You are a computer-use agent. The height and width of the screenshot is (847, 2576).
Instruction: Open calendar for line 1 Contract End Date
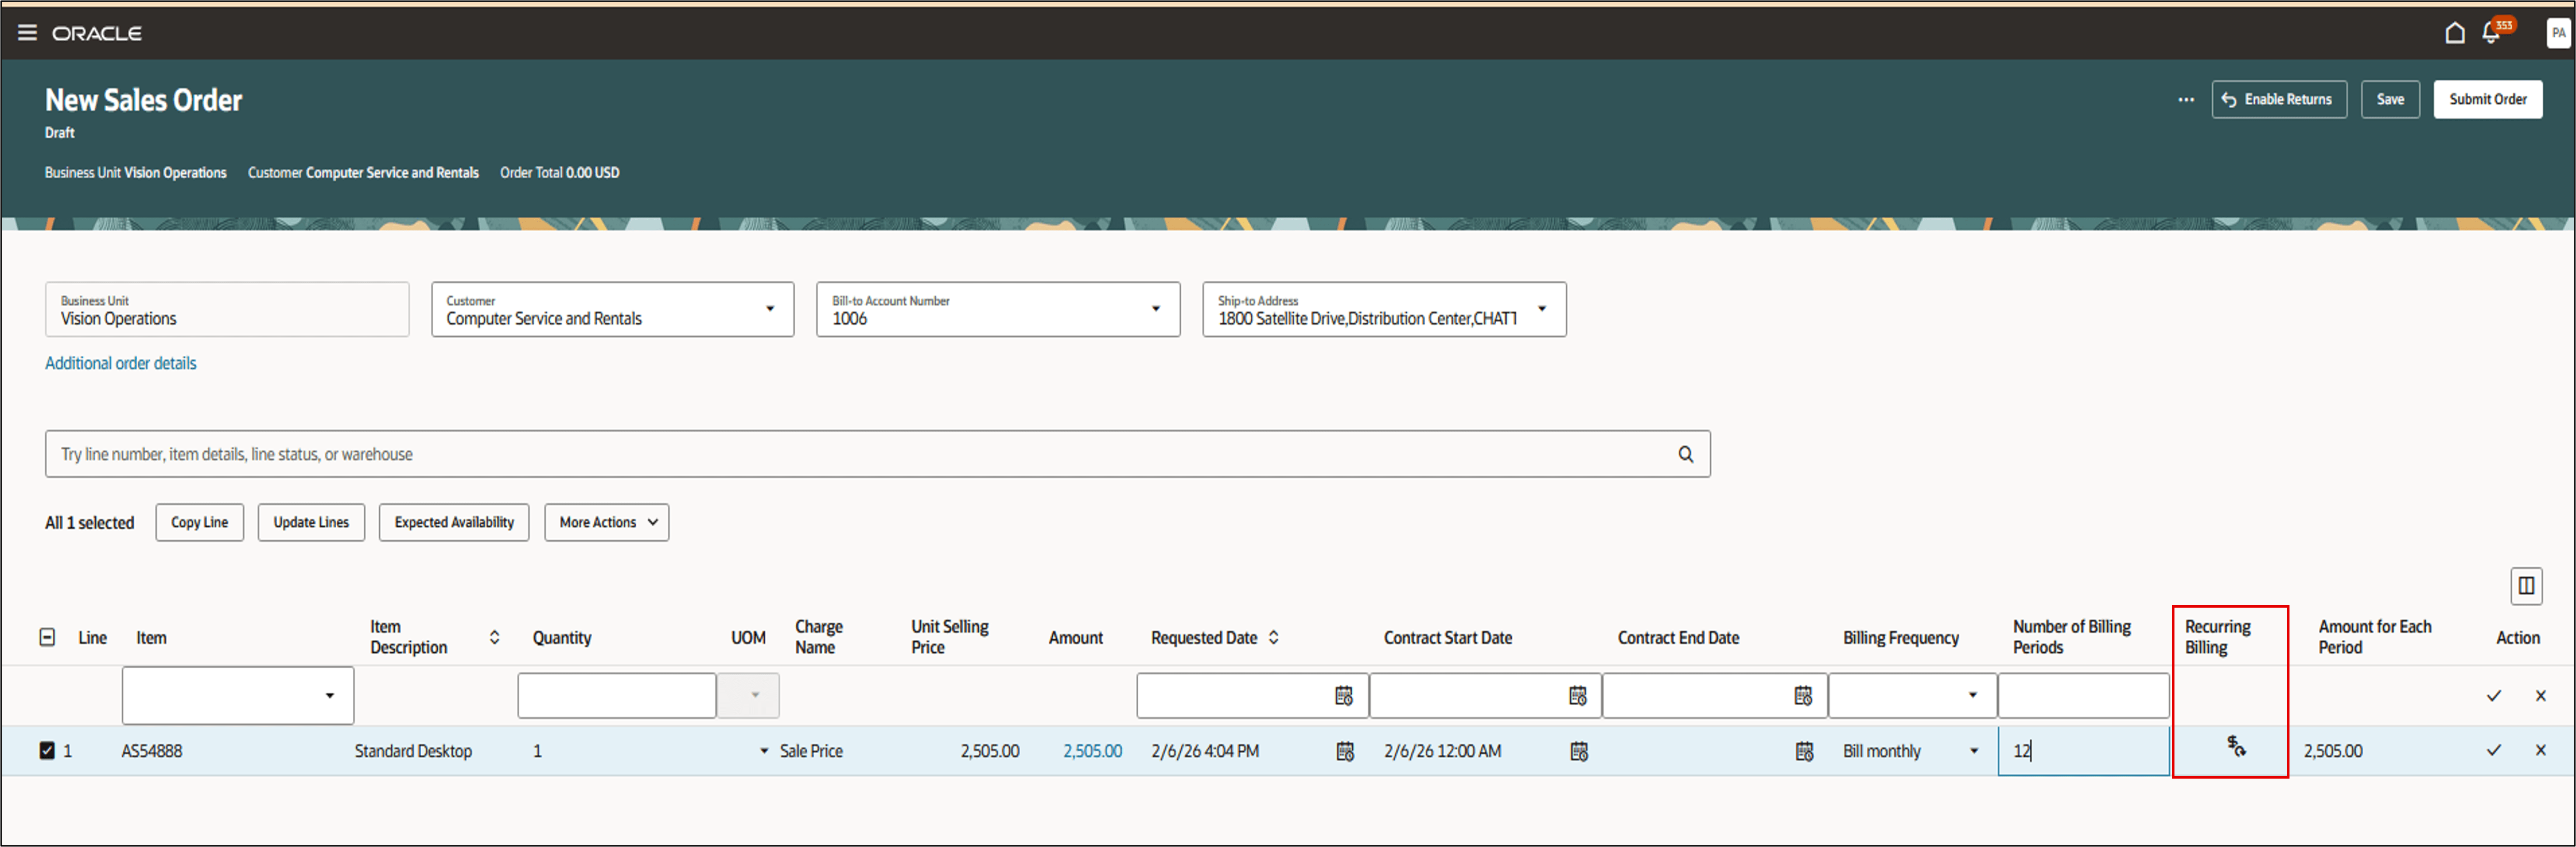[x=1804, y=751]
